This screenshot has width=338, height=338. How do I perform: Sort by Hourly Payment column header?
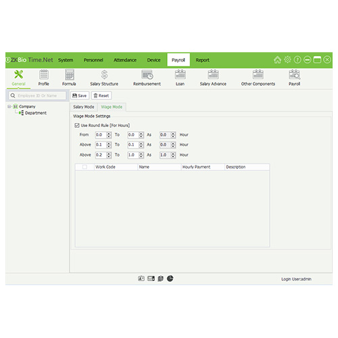[203, 167]
